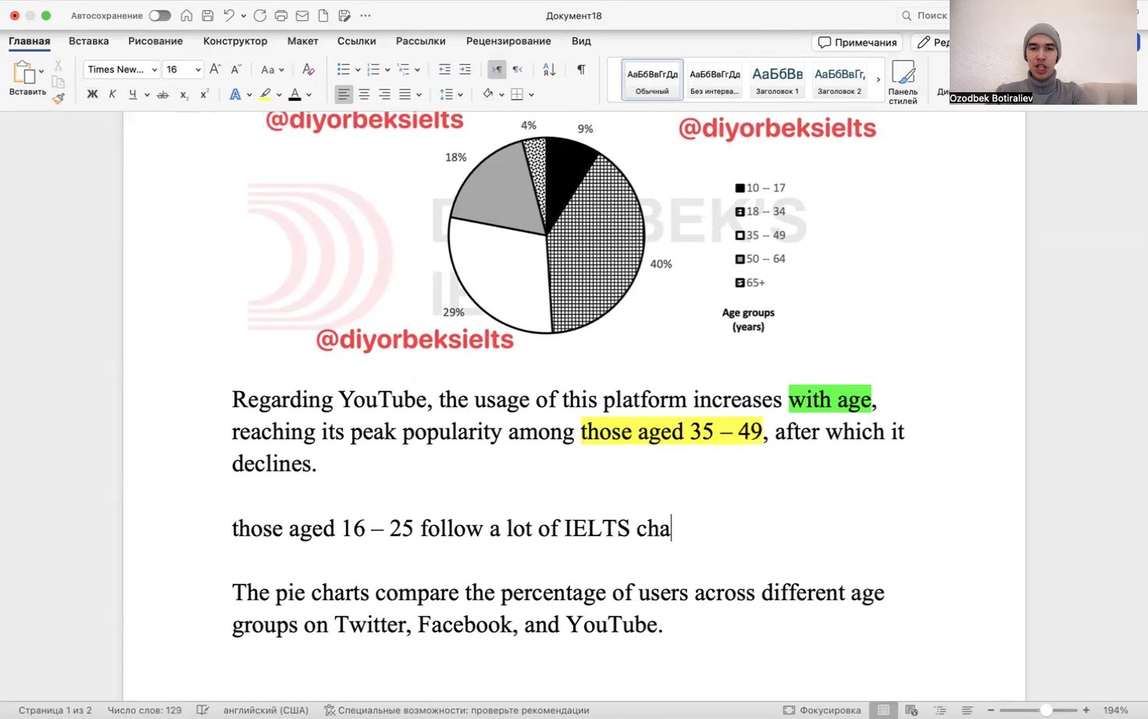Image resolution: width=1148 pixels, height=719 pixels.
Task: Click the strikethrough text icon
Action: coord(162,95)
